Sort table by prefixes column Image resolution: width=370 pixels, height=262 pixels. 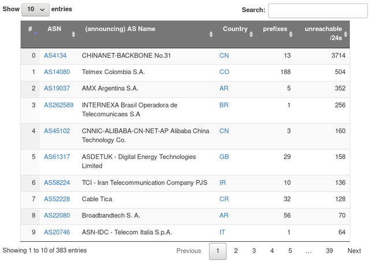coord(275,35)
